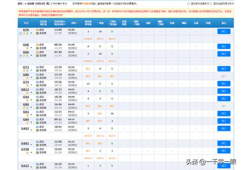
Task: Click 预订 button for train G68
Action: click(x=224, y=46)
